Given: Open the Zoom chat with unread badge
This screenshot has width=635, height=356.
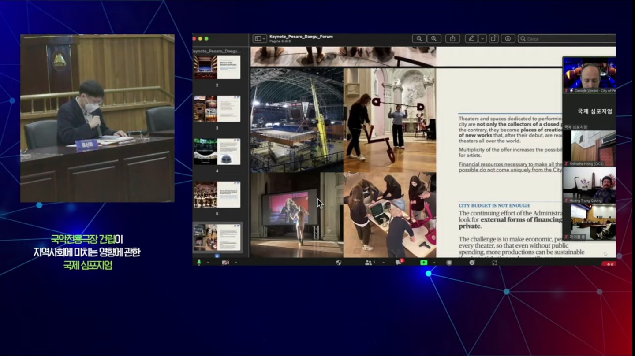Looking at the screenshot, I should [x=399, y=262].
